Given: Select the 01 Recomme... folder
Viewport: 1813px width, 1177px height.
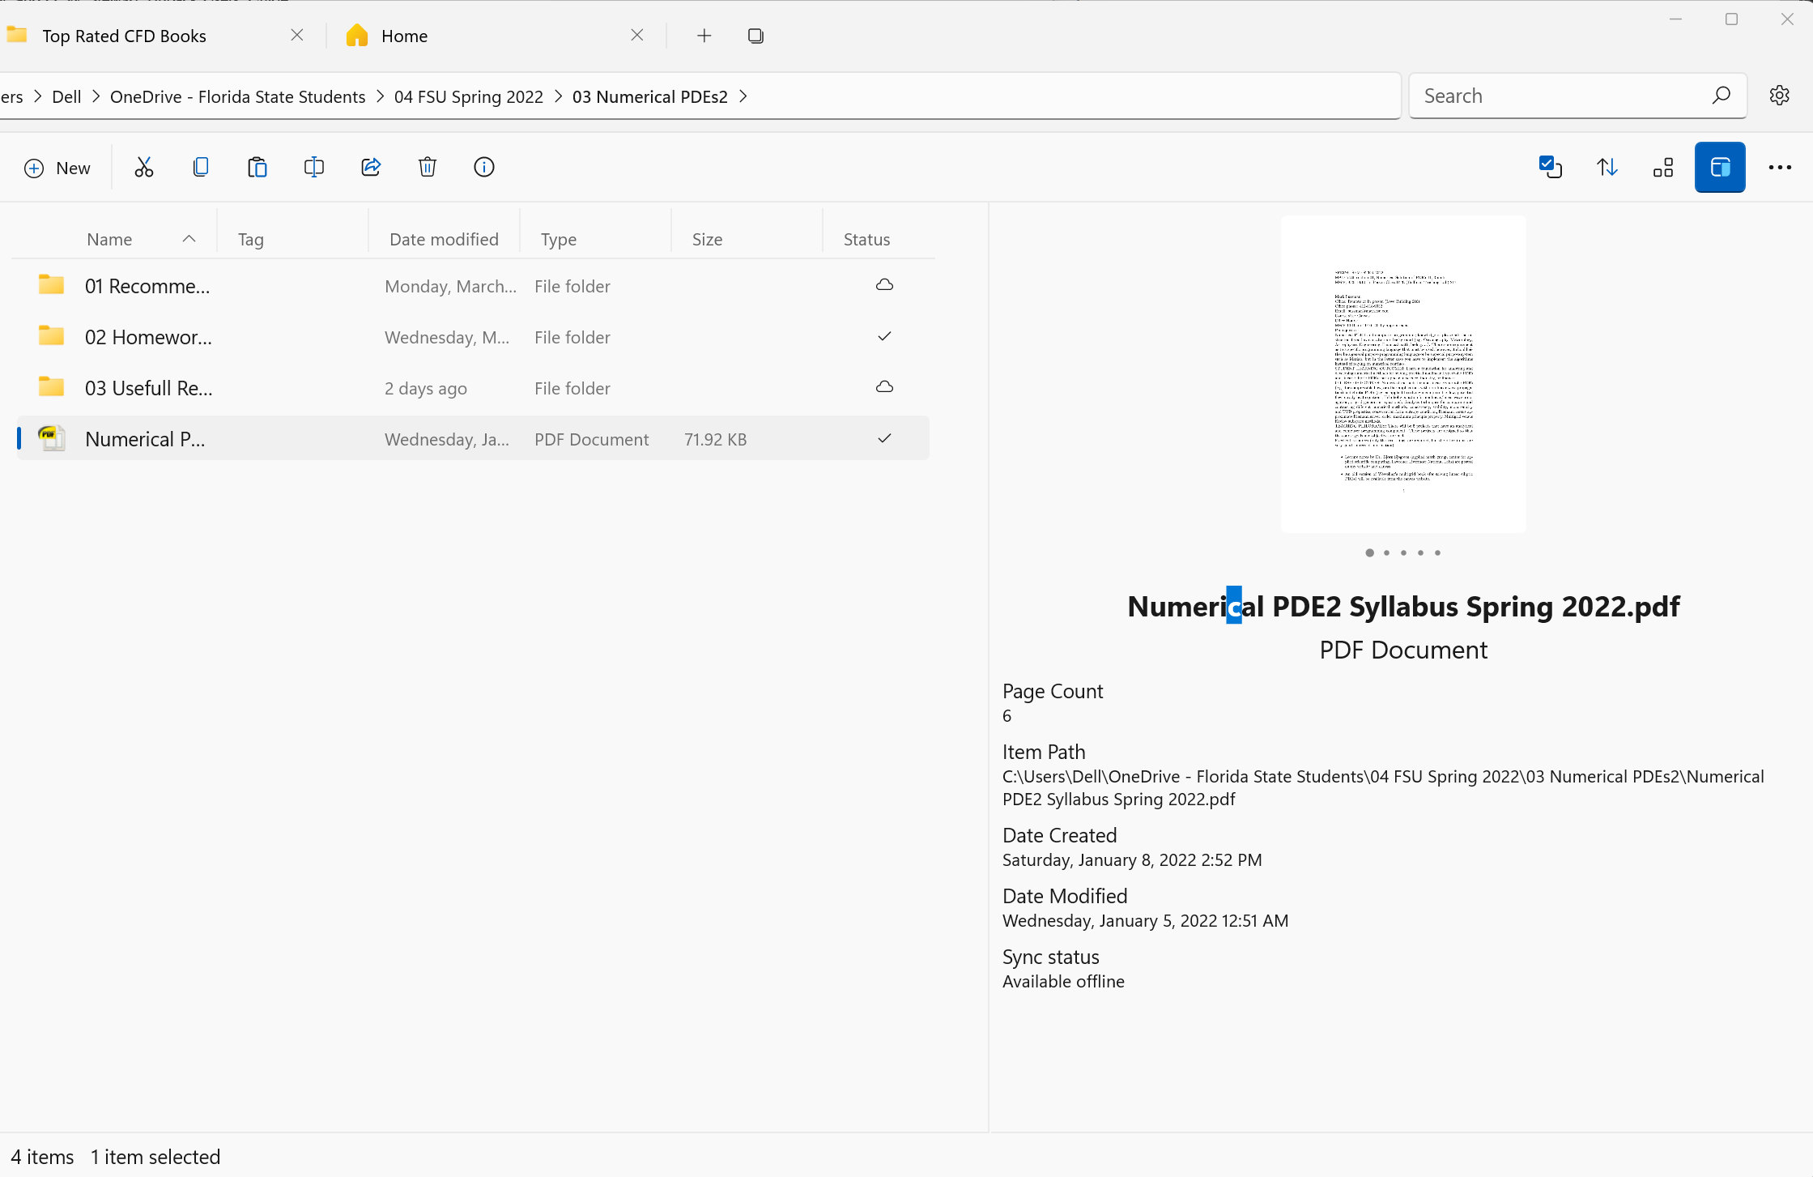Looking at the screenshot, I should coord(472,286).
